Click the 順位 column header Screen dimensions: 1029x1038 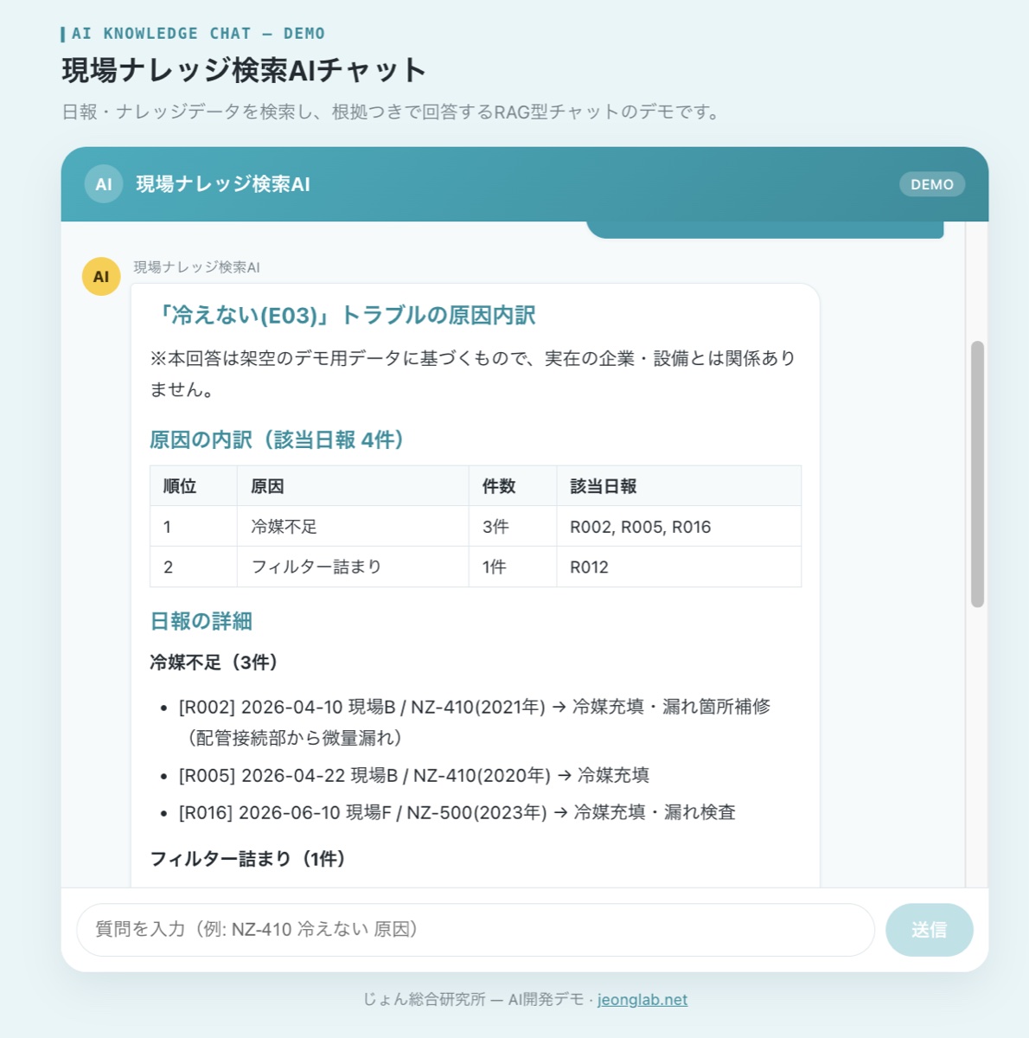pyautogui.click(x=194, y=486)
